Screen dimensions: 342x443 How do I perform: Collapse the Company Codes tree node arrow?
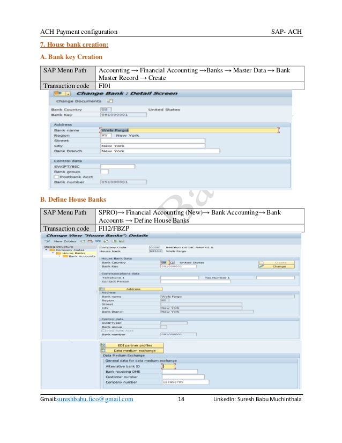[x=46, y=250]
